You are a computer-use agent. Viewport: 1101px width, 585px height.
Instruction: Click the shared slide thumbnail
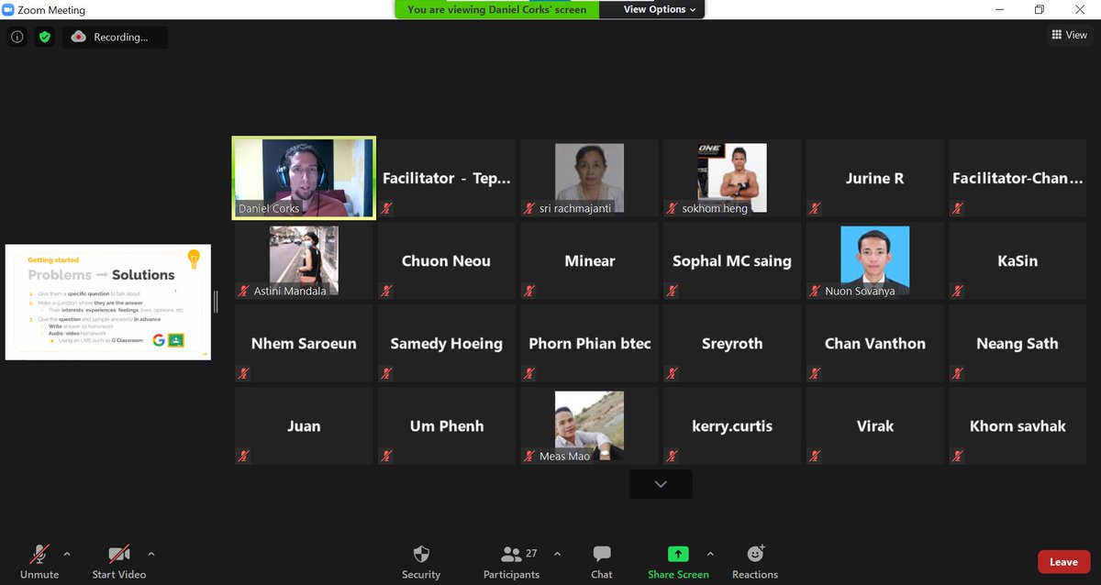point(108,302)
